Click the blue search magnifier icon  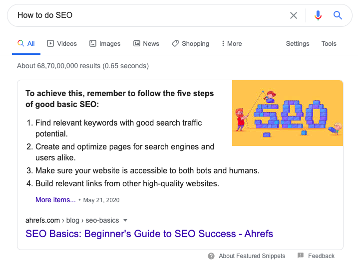coord(338,15)
